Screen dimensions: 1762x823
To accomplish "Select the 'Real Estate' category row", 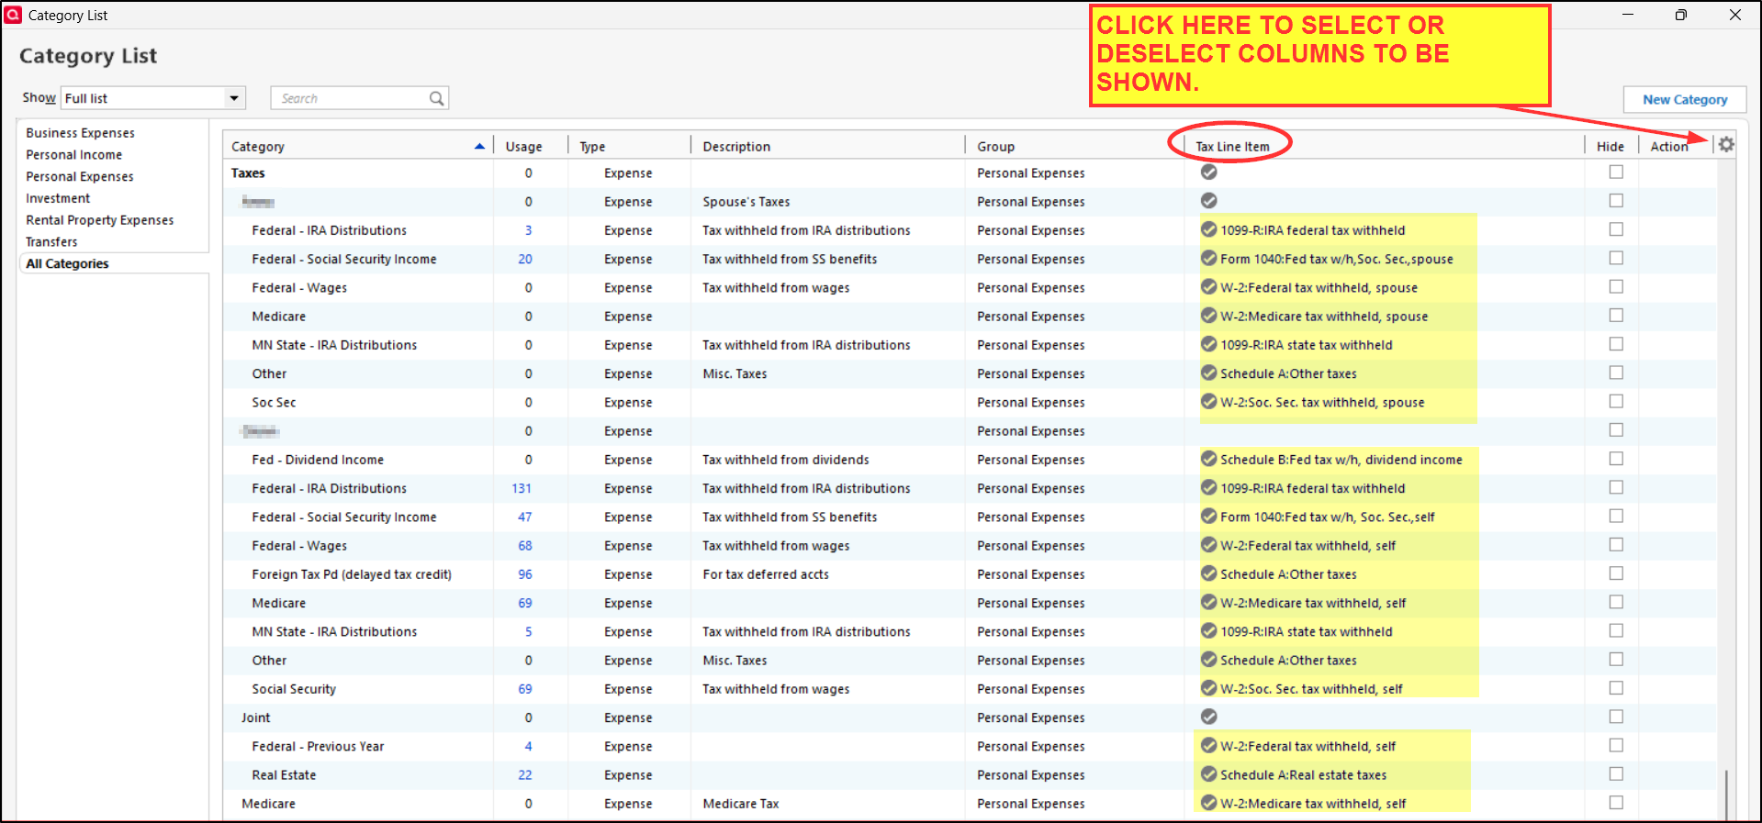I will (284, 775).
